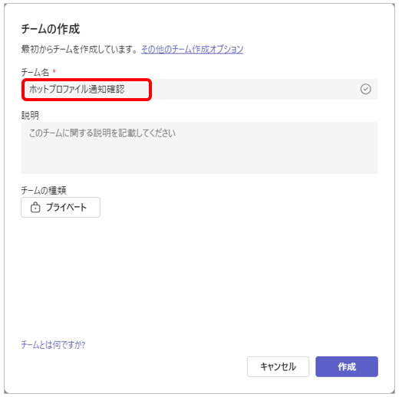Click the 説明 description text area placeholder
This screenshot has height=397, width=402.
click(102, 133)
